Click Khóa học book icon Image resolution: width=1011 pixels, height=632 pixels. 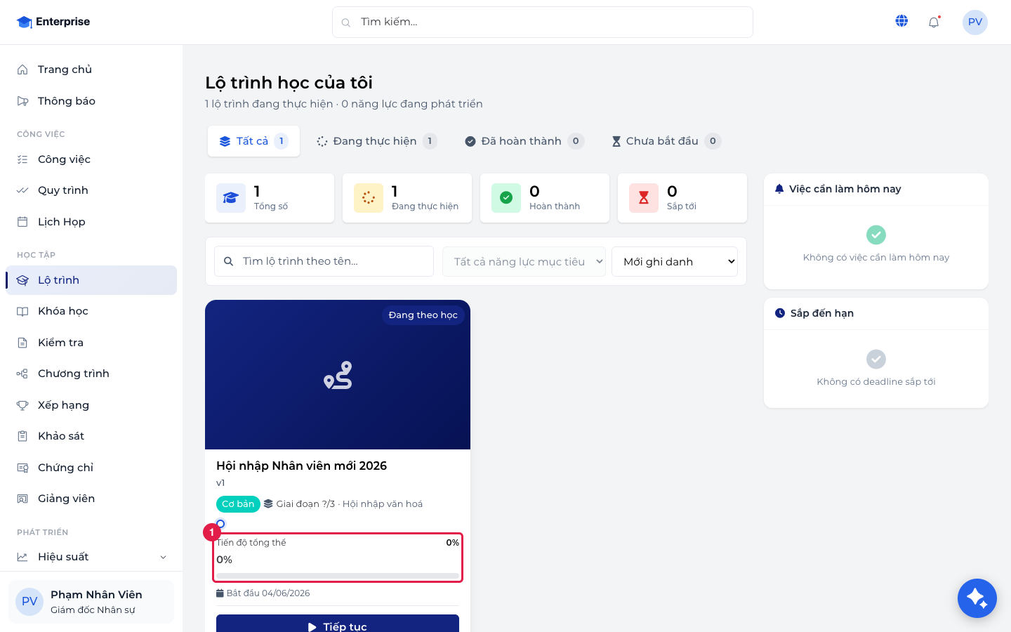[22, 311]
